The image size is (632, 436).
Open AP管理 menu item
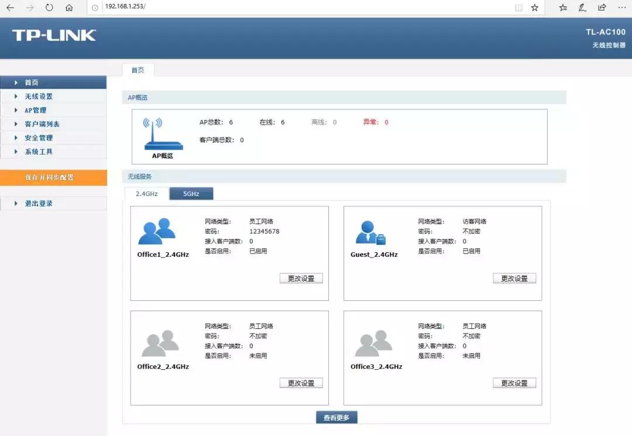click(53, 110)
